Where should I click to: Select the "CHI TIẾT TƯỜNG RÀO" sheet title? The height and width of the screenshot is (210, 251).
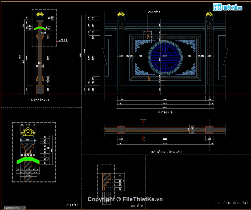231,203
